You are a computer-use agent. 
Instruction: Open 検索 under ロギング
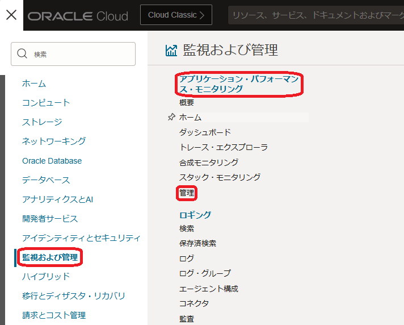click(187, 228)
